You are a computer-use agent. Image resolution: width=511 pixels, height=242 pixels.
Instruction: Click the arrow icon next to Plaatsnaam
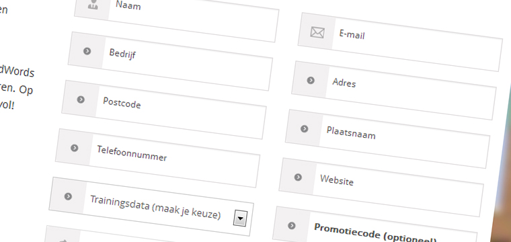pyautogui.click(x=304, y=128)
